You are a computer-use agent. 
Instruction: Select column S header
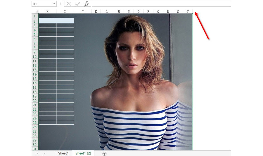(x=178, y=12)
